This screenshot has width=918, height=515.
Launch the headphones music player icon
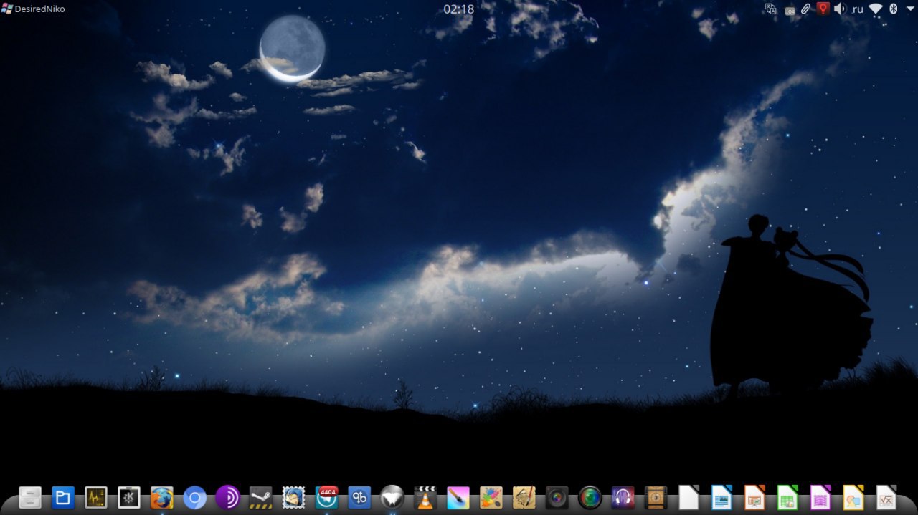click(x=623, y=497)
